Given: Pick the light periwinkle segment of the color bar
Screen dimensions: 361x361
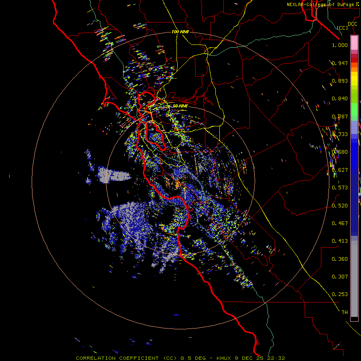Looking at the screenshot, I should [354, 127].
